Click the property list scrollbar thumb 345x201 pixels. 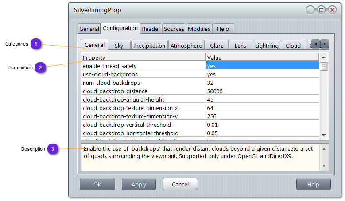click(x=324, y=66)
